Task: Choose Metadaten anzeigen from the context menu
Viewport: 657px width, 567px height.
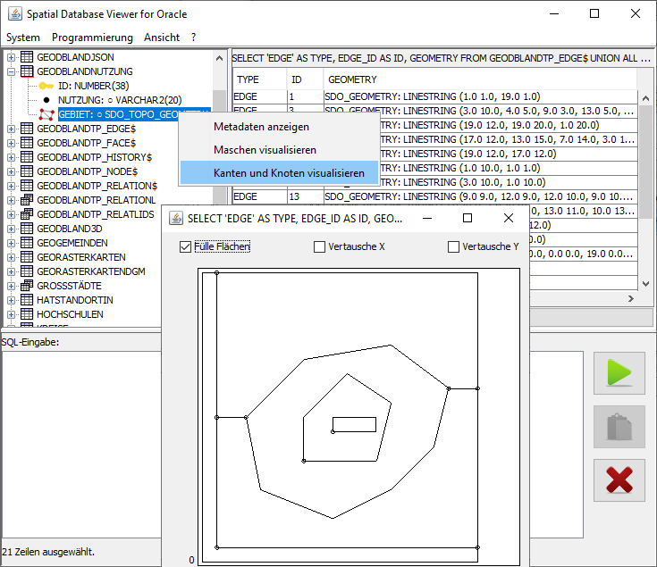Action: click(x=280, y=127)
